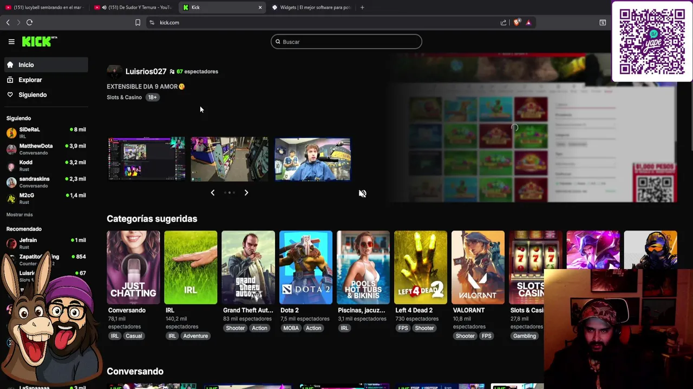Viewport: 693px width, 389px height.
Task: Click Adventure tag under IRL
Action: pos(195,336)
